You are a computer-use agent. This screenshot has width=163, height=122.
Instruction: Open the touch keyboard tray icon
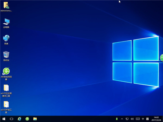point(138,119)
